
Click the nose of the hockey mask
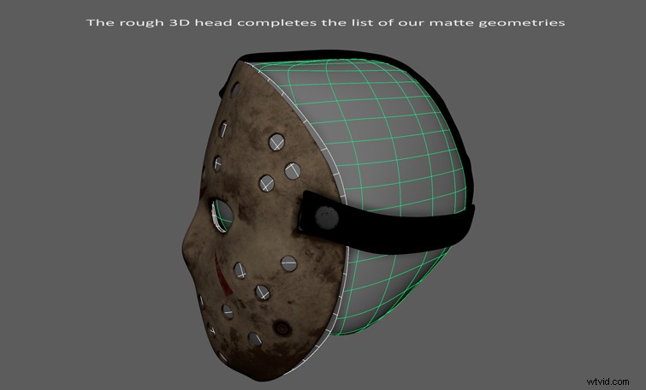(205, 248)
